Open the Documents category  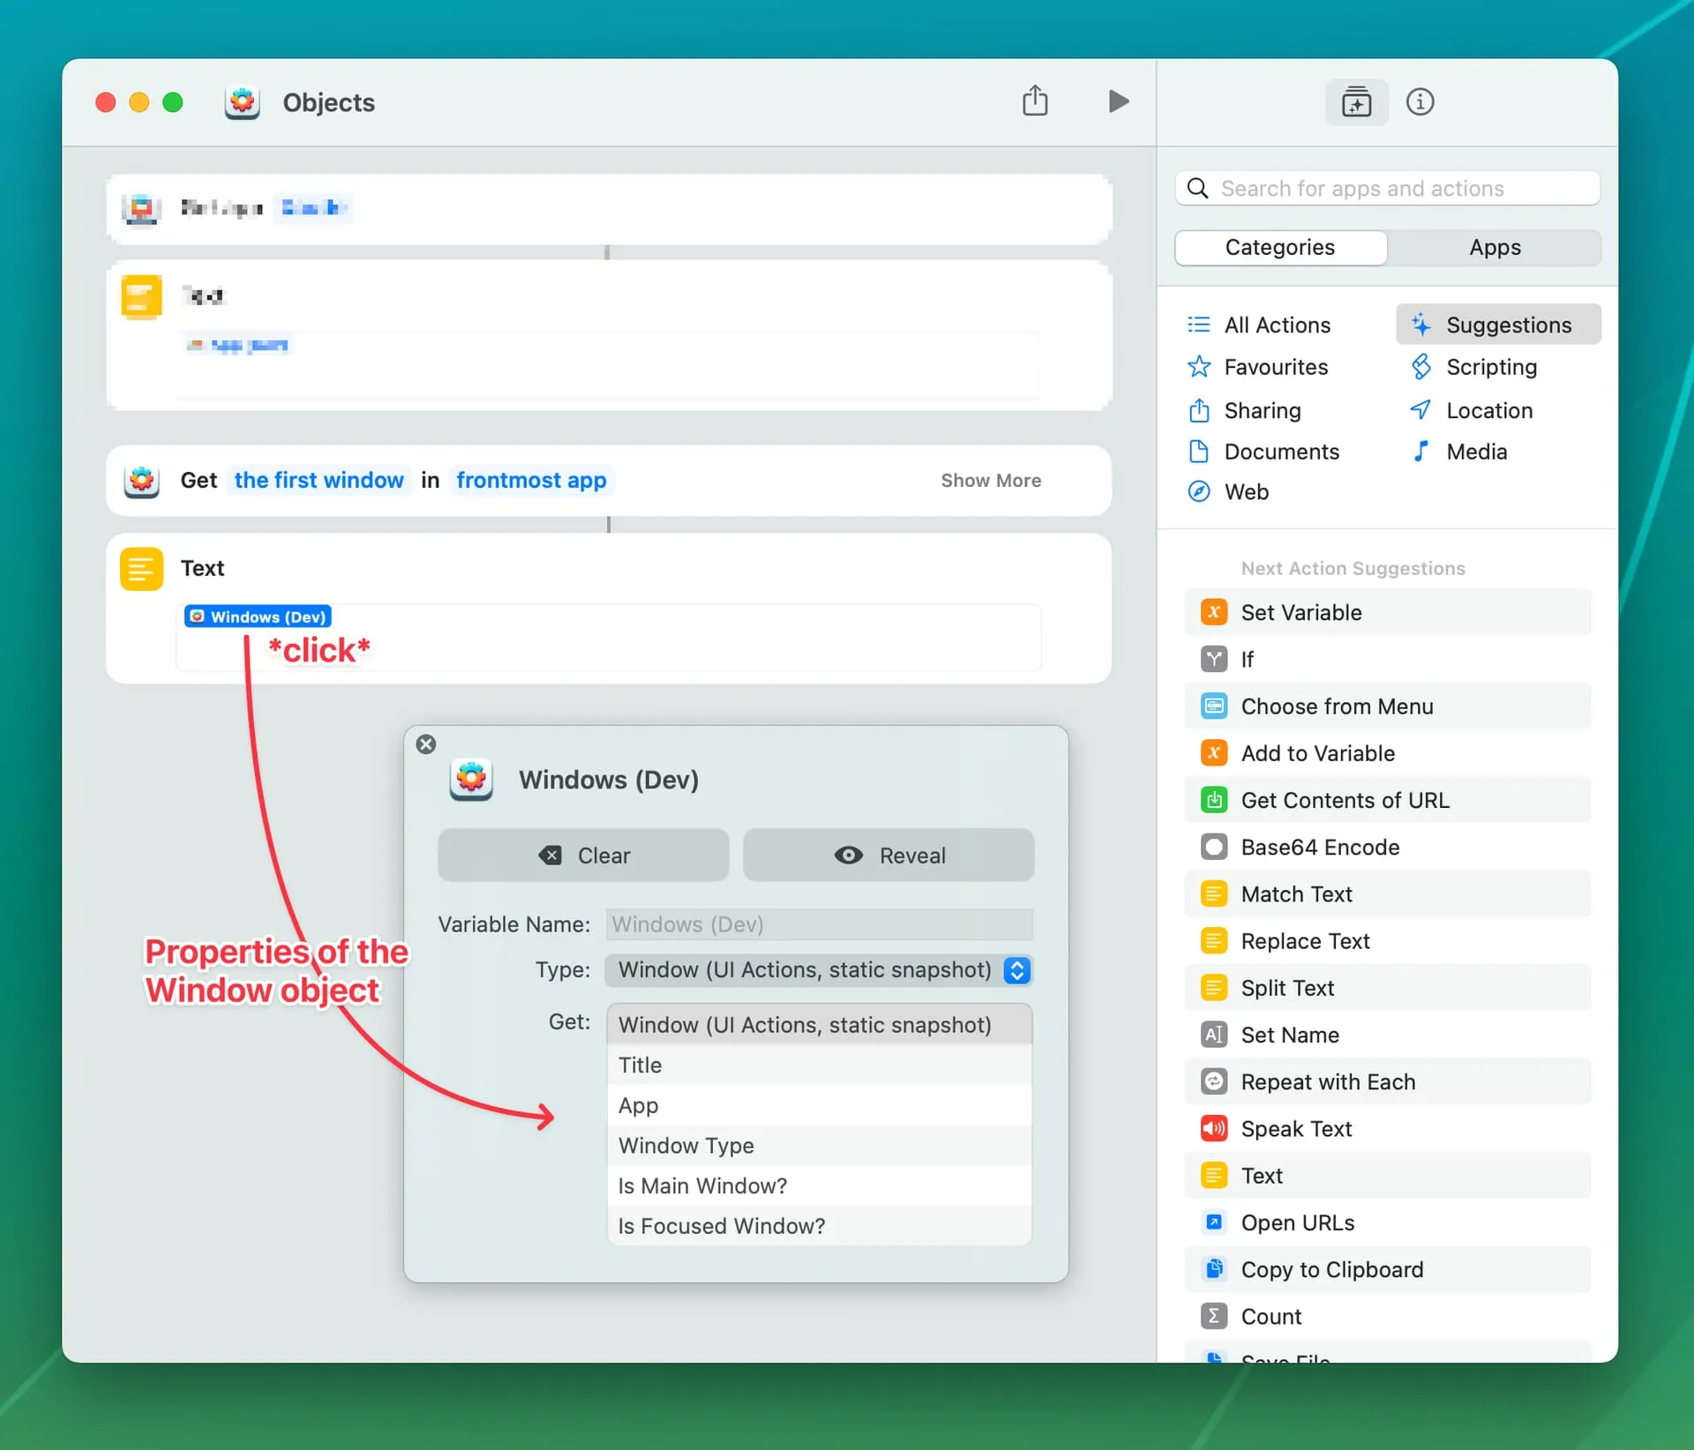click(x=1281, y=451)
